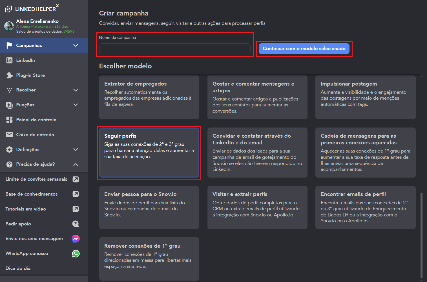
Task: Click the Painel de controle dashboard icon
Action: coord(9,120)
